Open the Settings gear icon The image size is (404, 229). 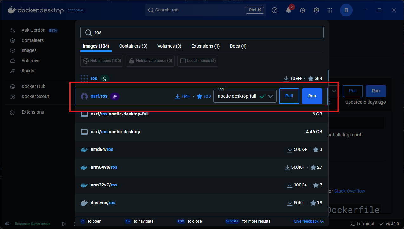316,10
